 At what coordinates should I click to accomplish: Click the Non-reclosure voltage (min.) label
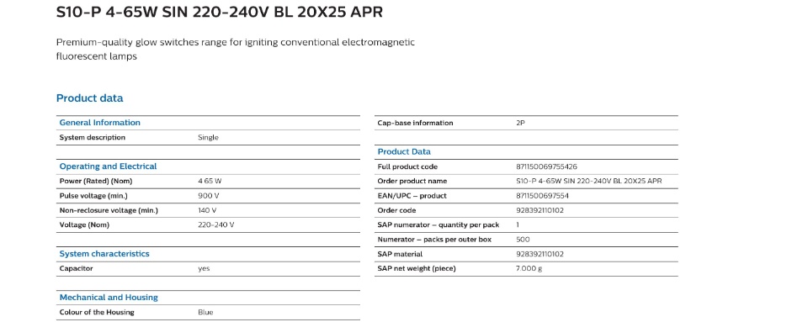[109, 210]
